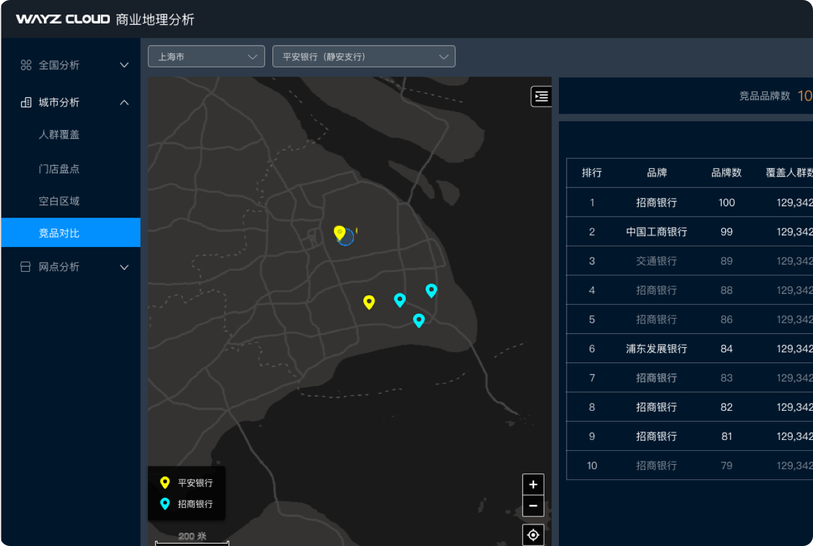
Task: Click the locate-me crosshair icon
Action: [533, 535]
